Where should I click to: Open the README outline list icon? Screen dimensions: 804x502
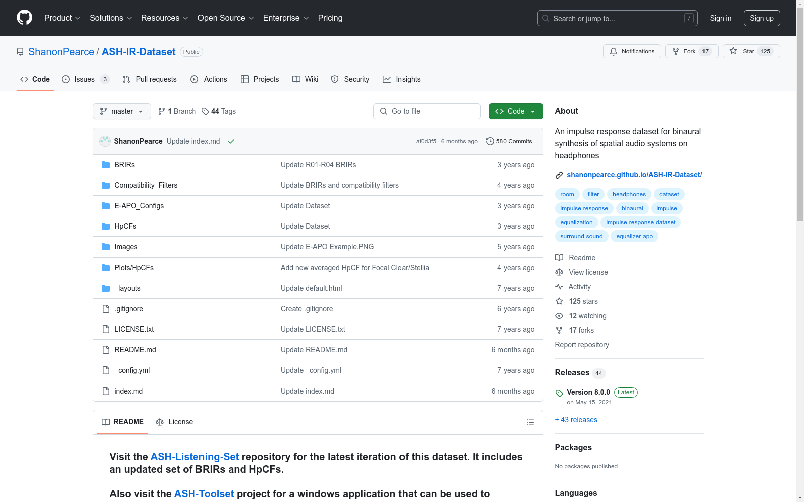click(x=530, y=422)
